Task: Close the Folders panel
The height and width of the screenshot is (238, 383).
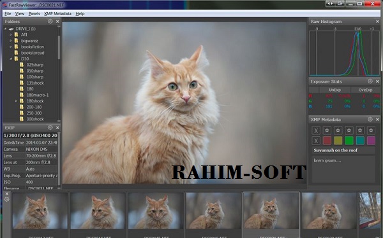Action: pyautogui.click(x=57, y=22)
